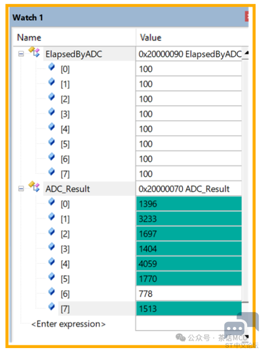Image resolution: width=263 pixels, height=353 pixels.
Task: Click the ADC_Result [2] member icon
Action: pos(52,232)
